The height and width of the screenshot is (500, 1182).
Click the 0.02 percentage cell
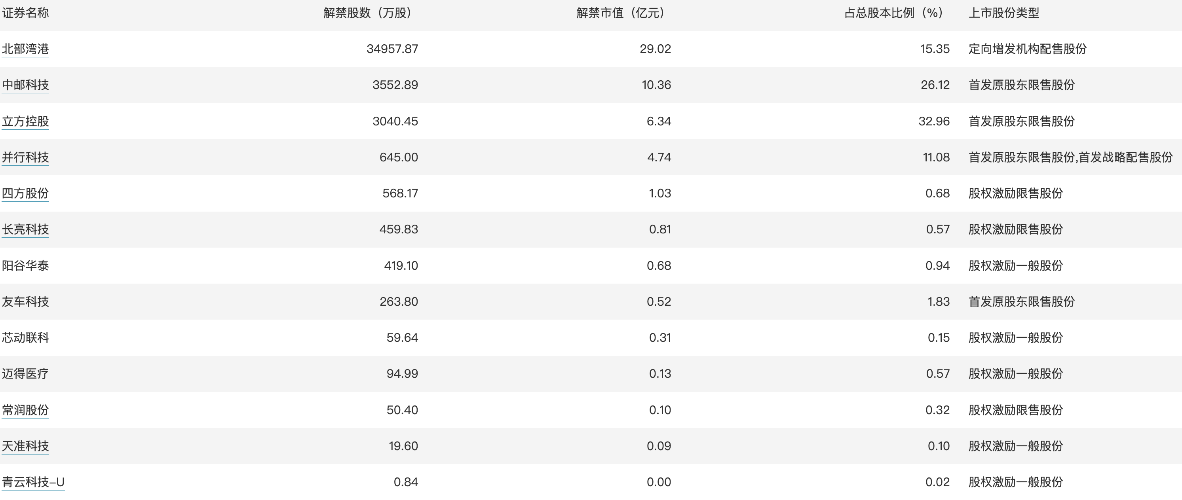pos(937,482)
